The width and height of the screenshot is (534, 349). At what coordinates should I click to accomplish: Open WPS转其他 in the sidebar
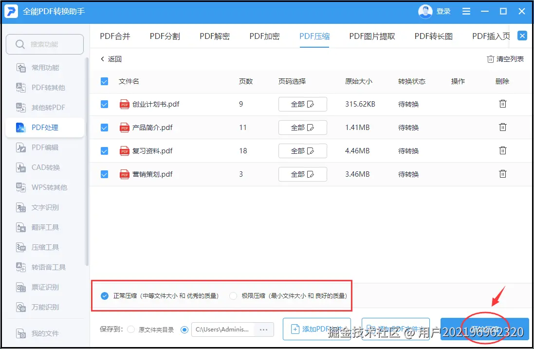[x=45, y=187]
